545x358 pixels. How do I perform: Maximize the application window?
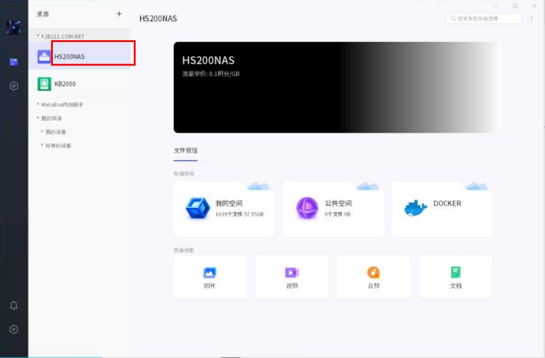(x=515, y=6)
